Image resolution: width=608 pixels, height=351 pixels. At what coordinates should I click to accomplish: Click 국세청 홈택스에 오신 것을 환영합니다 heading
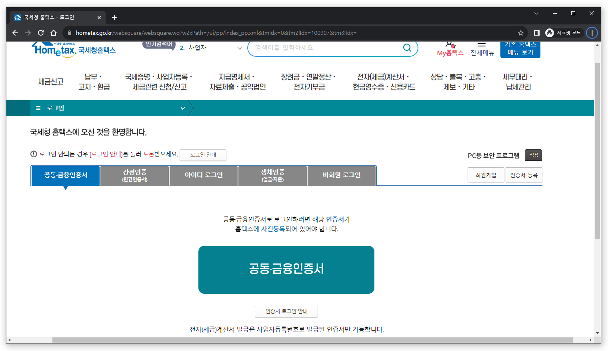[x=88, y=132]
